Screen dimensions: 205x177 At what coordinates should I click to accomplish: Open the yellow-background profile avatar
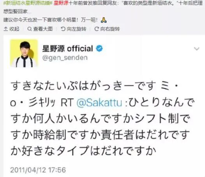pos(24,53)
